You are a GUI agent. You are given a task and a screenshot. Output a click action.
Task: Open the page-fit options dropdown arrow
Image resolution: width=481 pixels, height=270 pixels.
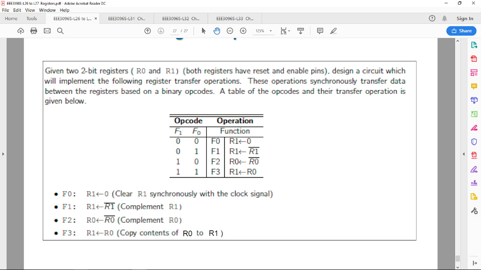tap(288, 31)
